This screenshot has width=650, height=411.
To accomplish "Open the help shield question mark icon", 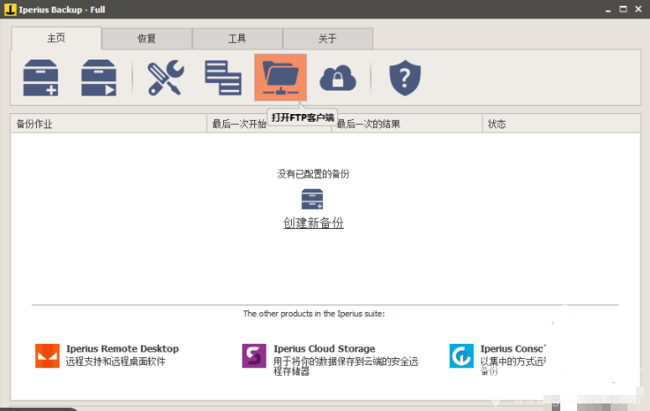I will [405, 77].
